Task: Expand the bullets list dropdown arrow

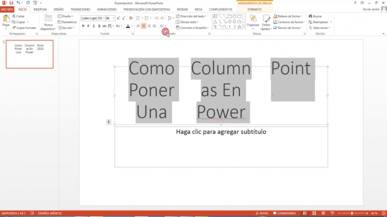Action: point(142,18)
